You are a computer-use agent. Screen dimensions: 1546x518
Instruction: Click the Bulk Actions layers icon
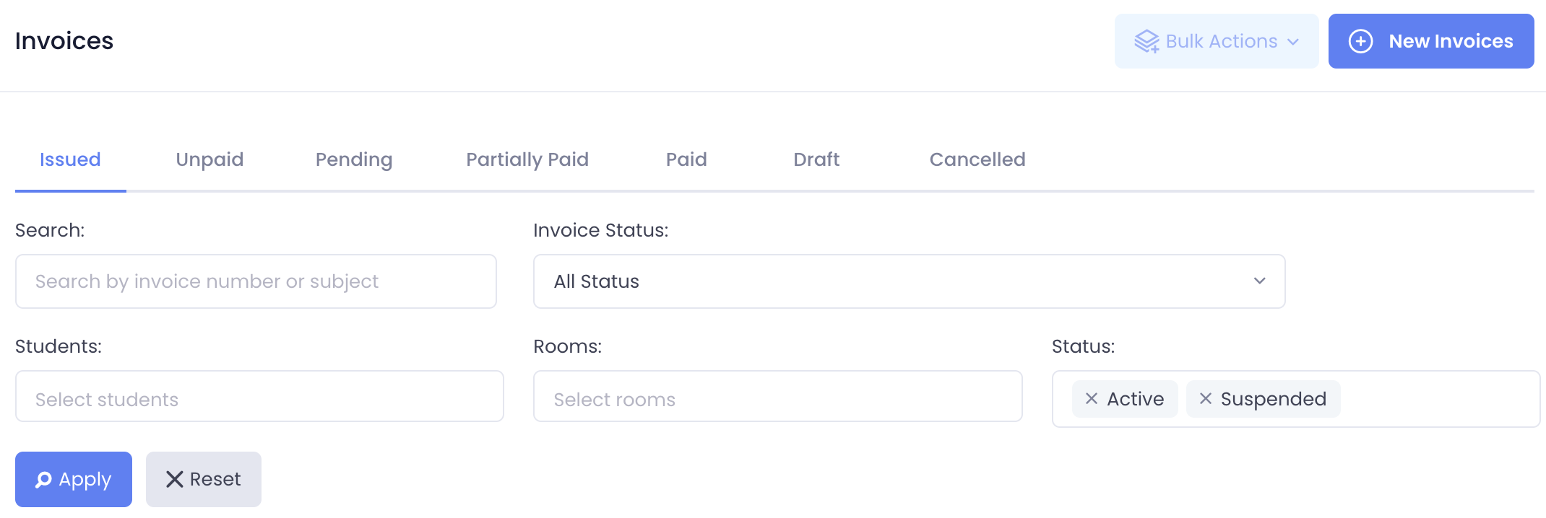pos(1146,41)
